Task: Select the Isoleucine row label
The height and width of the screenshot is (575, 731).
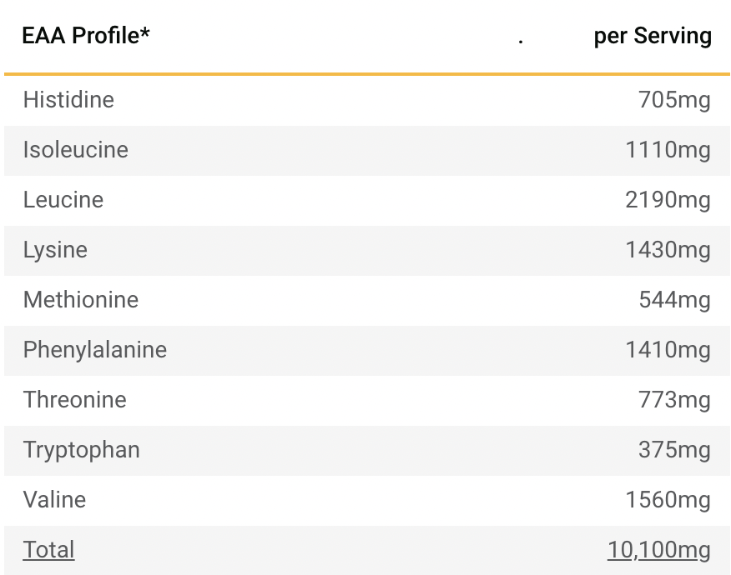Action: 76,150
